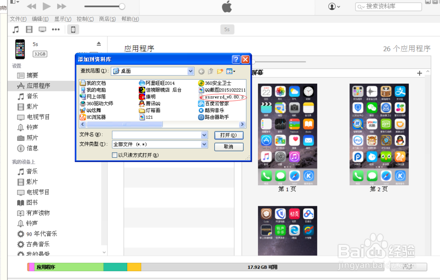Click the dialog help question button
Image resolution: width=440 pixels, height=280 pixels.
236,59
